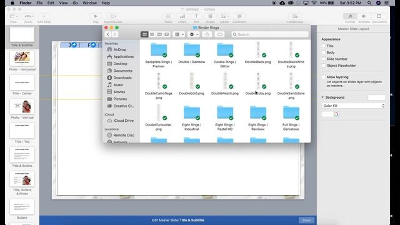Select the Title - Center master thumbnail
The image size is (400, 225).
(22, 82)
